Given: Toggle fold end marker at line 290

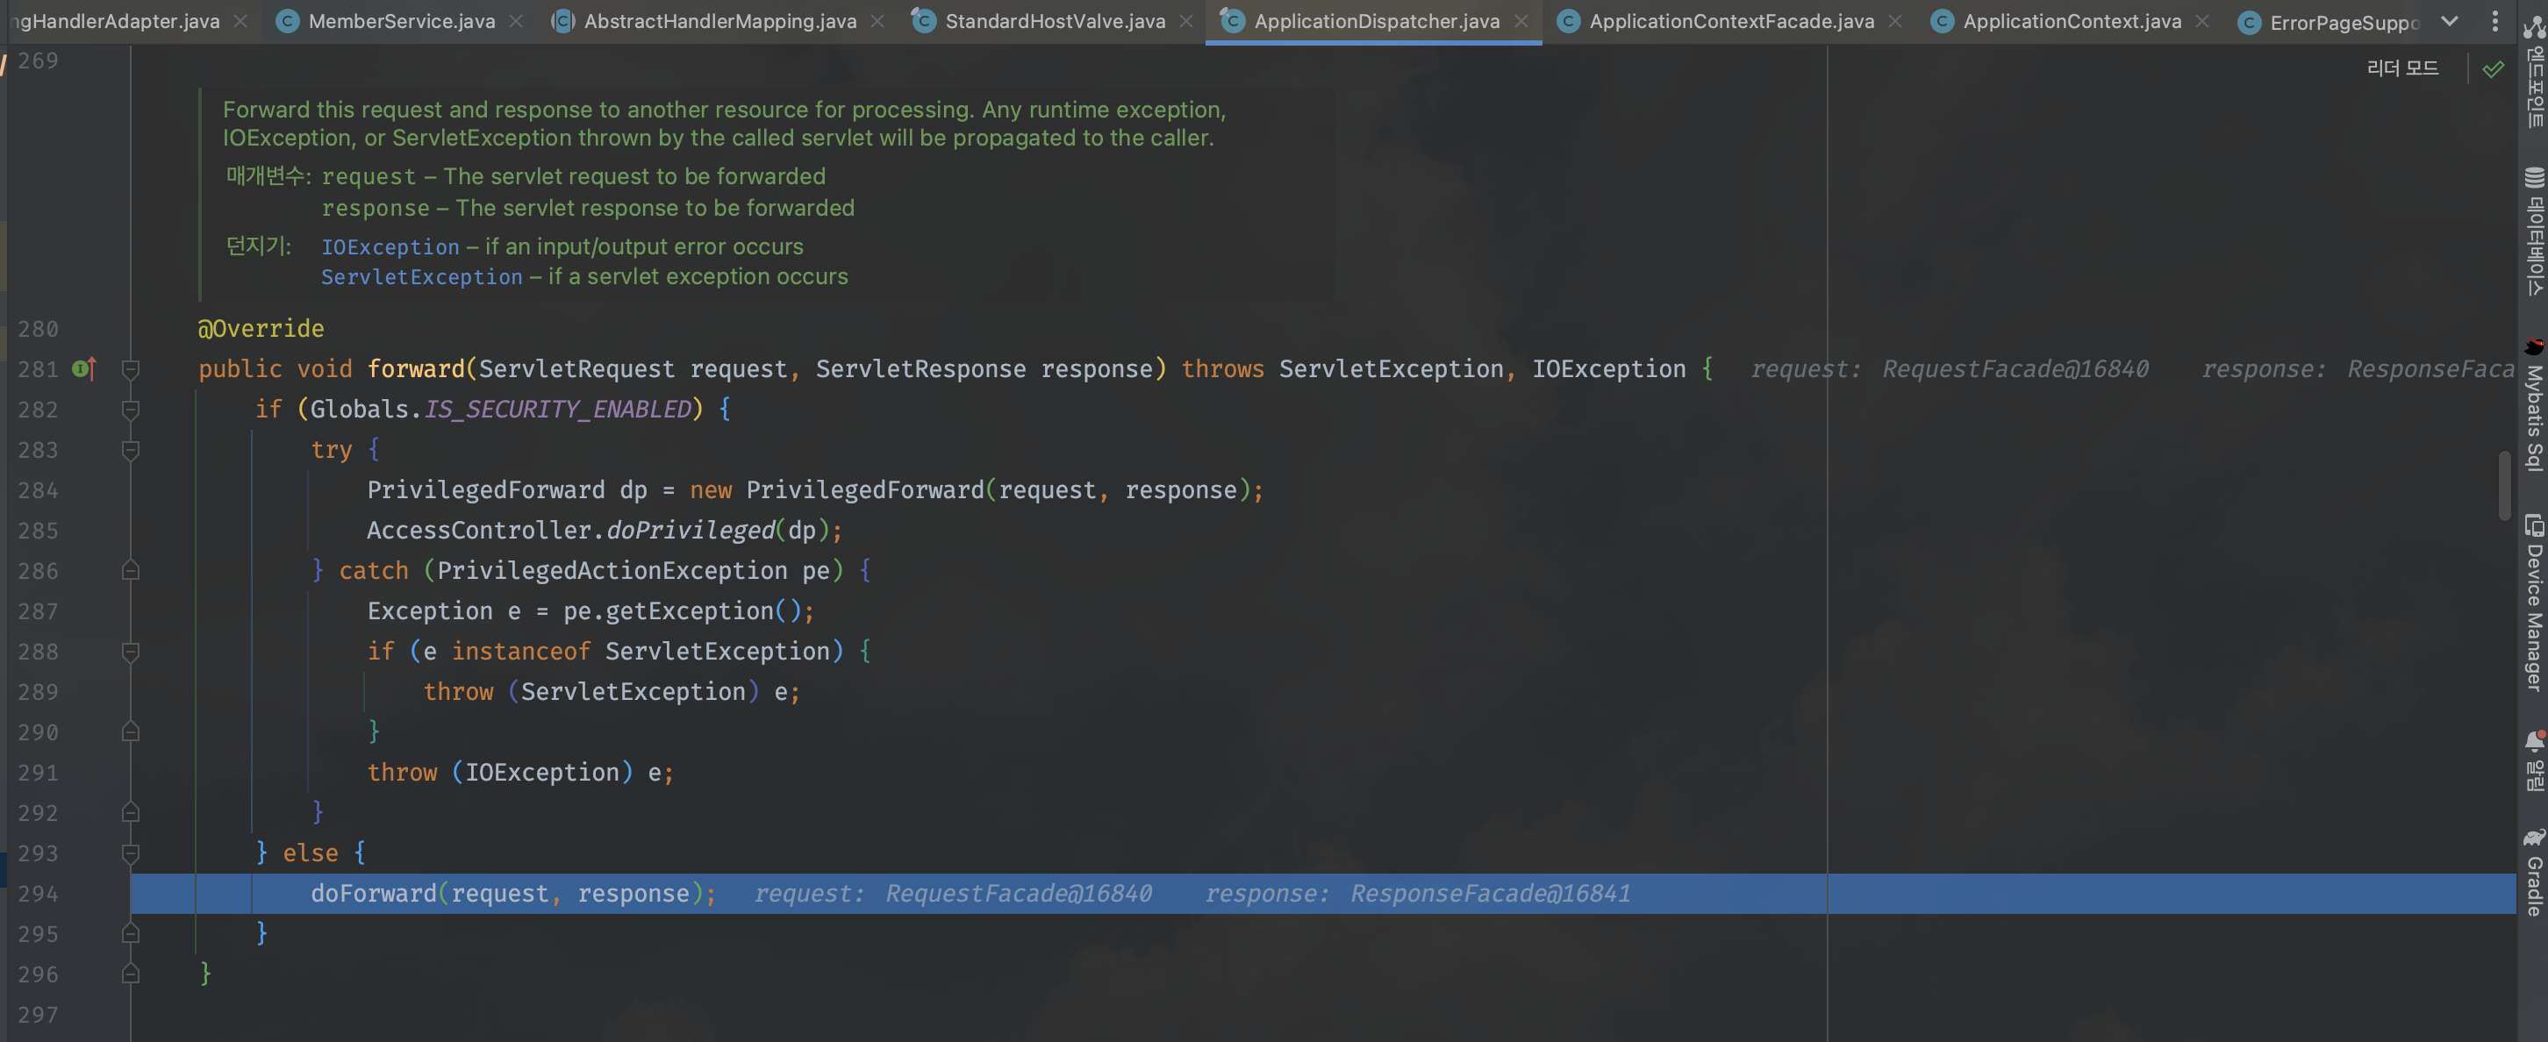Looking at the screenshot, I should [131, 732].
